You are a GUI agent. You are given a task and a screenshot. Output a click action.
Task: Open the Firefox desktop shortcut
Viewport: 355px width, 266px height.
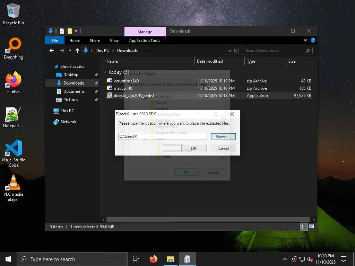[14, 82]
